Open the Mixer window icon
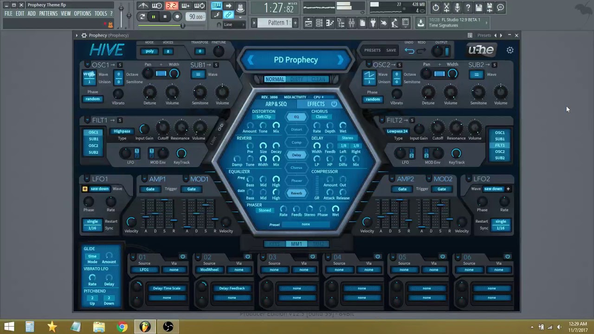 pyautogui.click(x=352, y=23)
